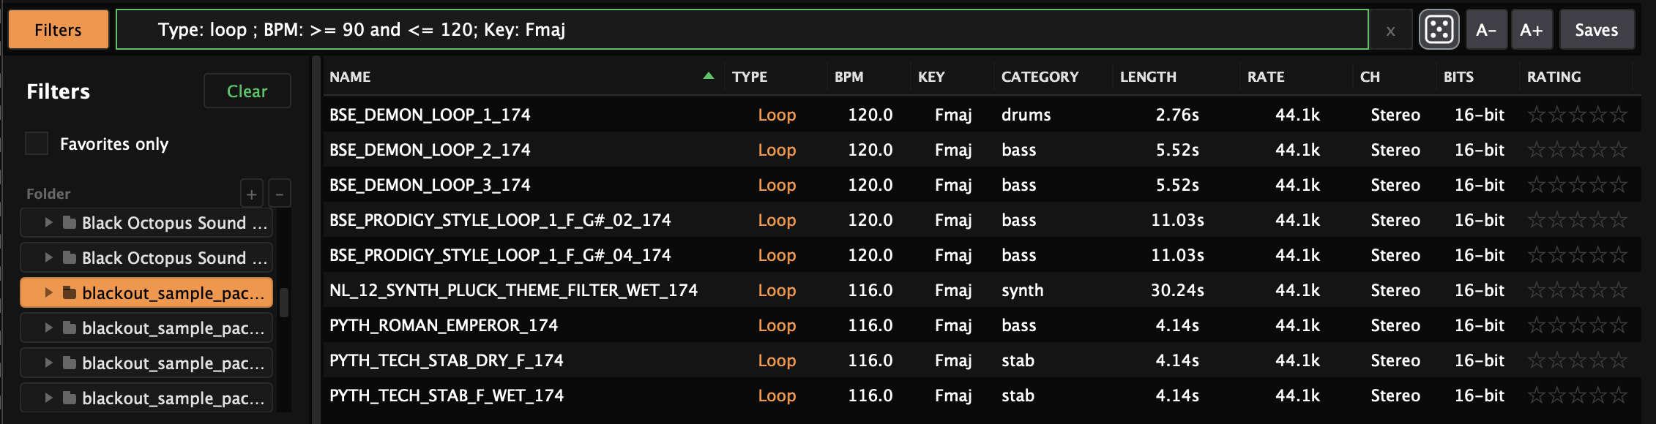Select the highlighted blackout_sample_pac folder
Screen dimensions: 1656x424
(146, 292)
